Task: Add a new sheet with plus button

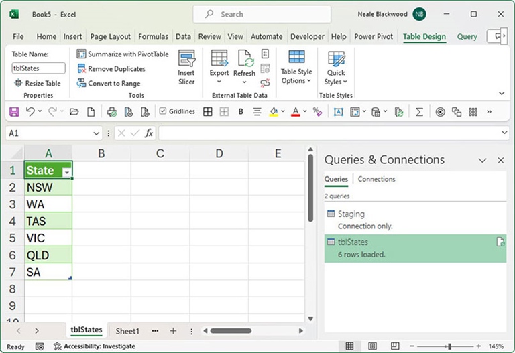Action: click(173, 331)
